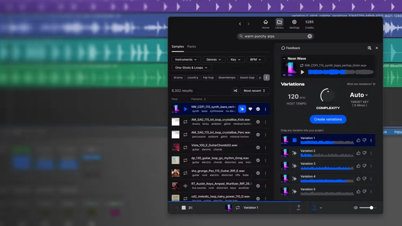The height and width of the screenshot is (226, 402).
Task: Toggle checkmark on dp_130_guitar_loop_go_rhythm_Gmaj.wav
Action: [x=258, y=160]
